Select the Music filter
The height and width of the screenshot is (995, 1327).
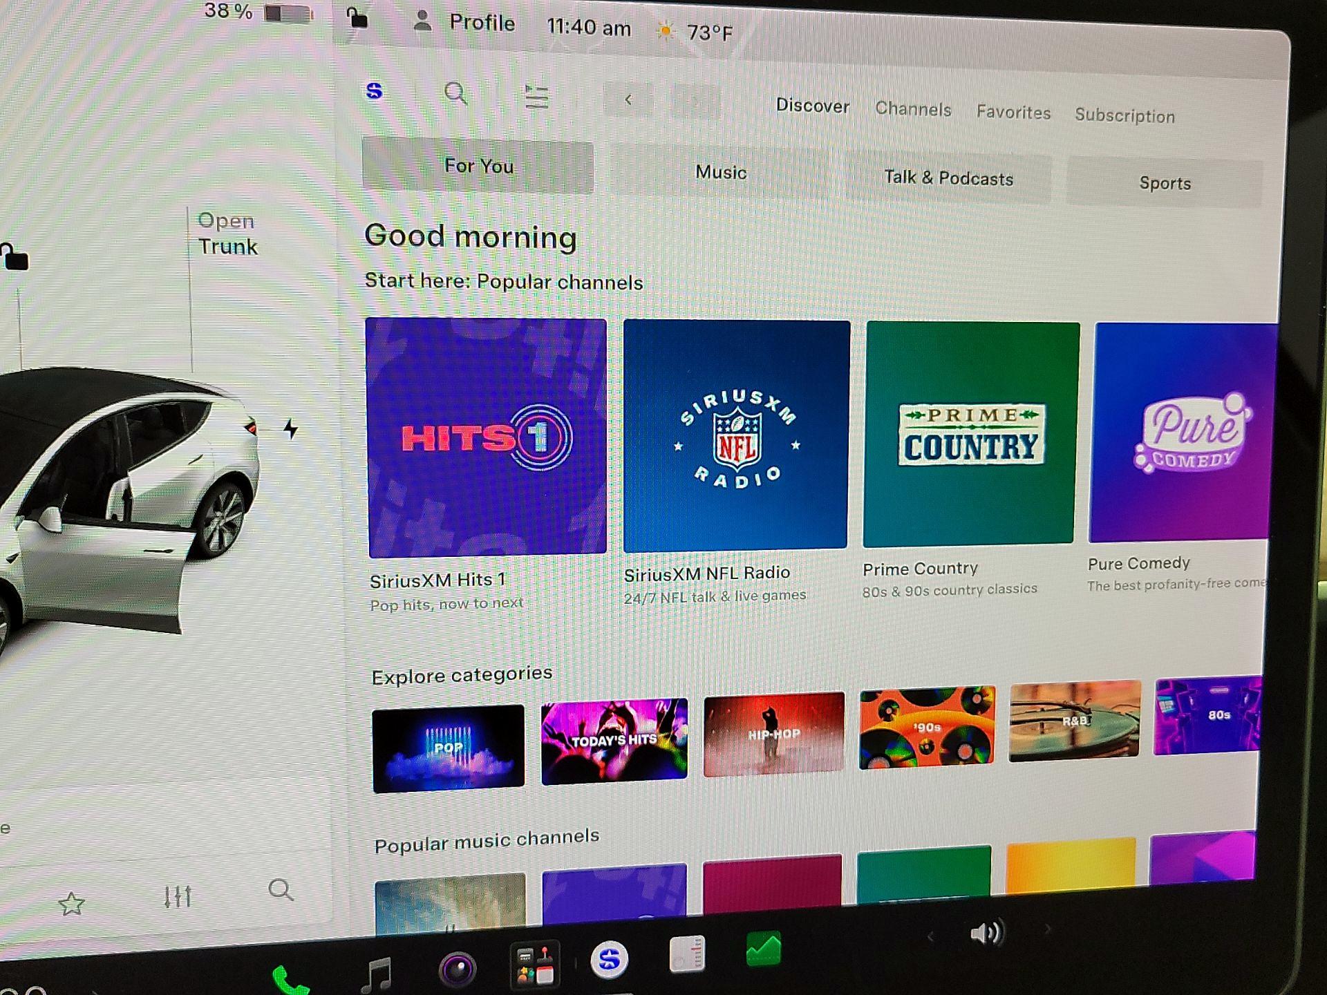(720, 172)
